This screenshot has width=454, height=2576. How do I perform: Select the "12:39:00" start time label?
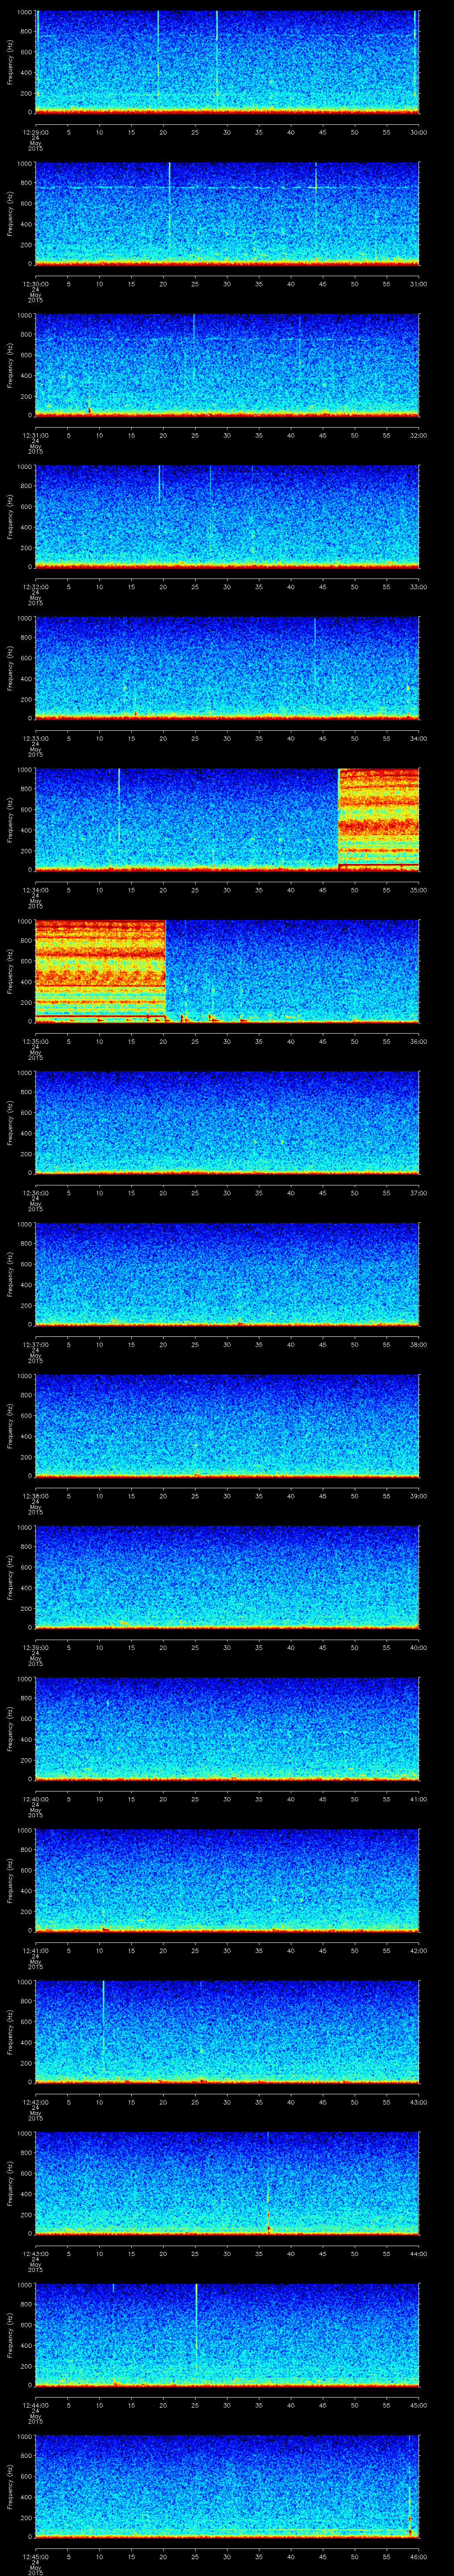point(35,1647)
